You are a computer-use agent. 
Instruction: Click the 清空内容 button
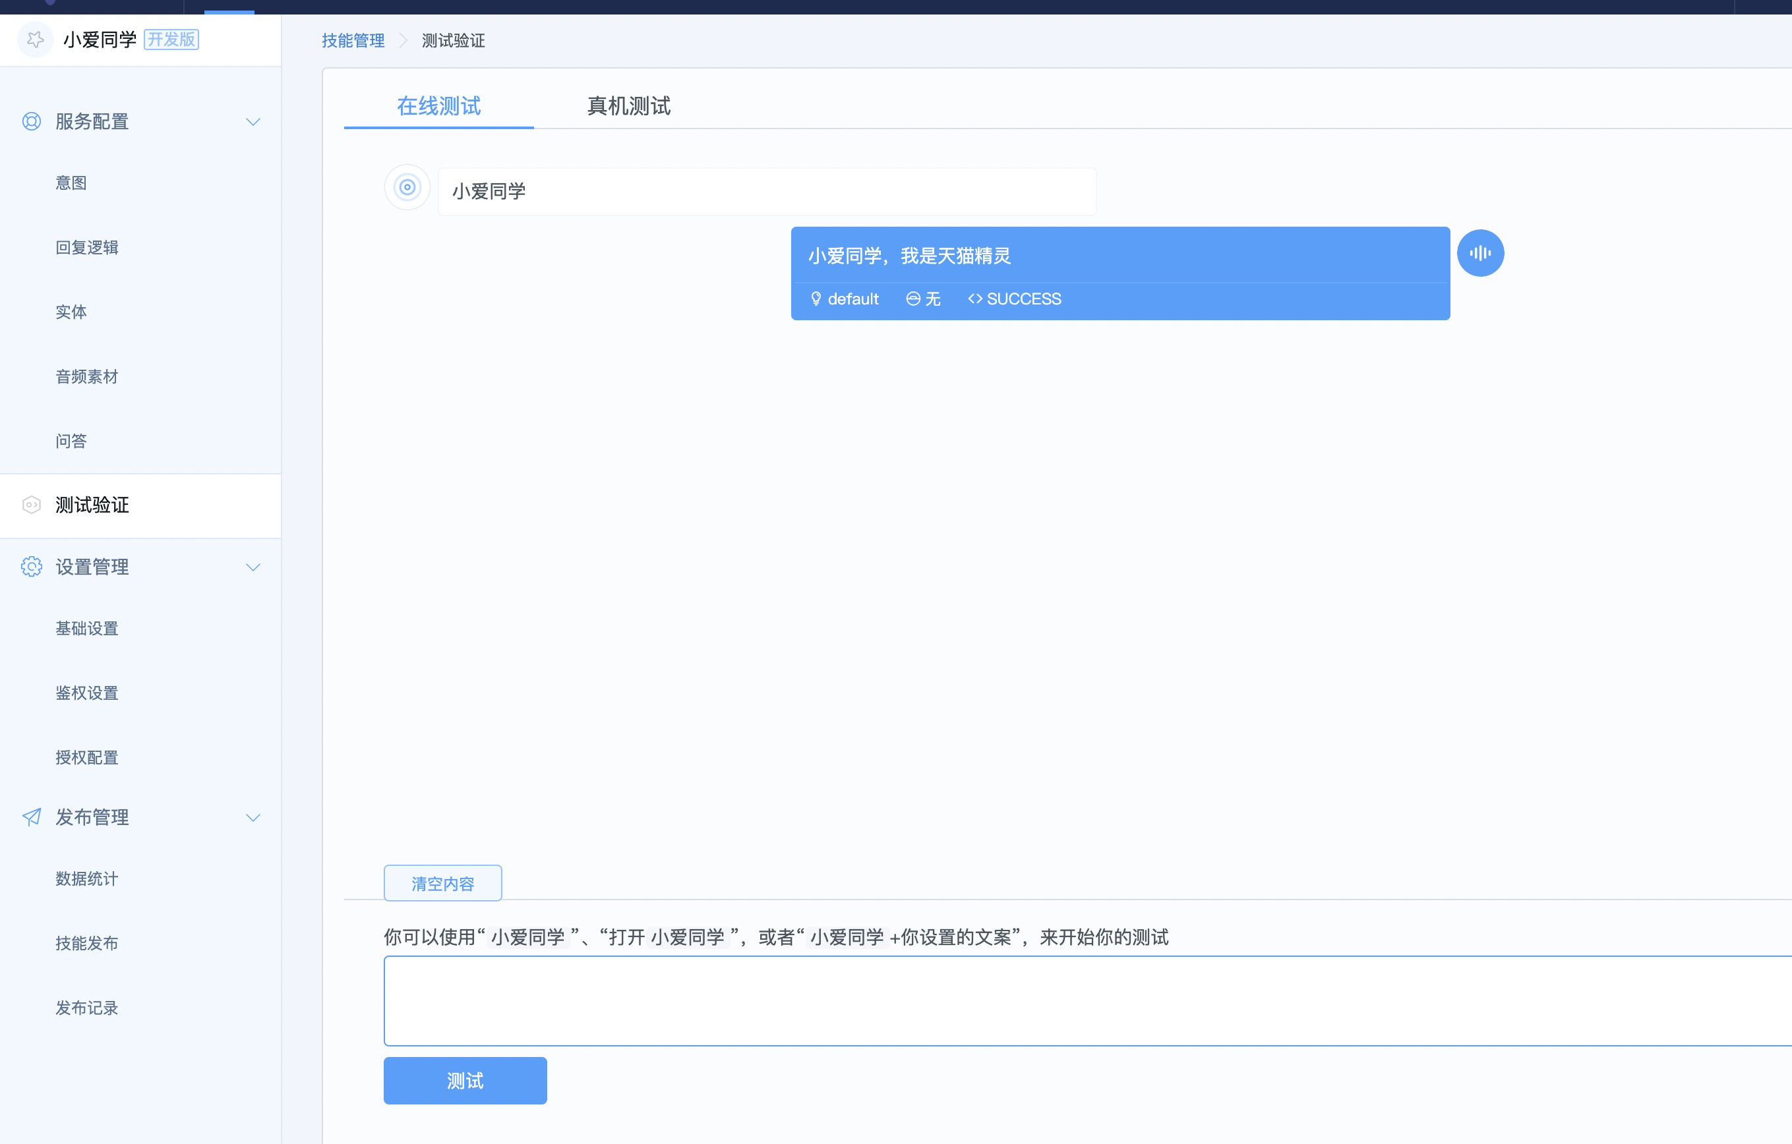[x=443, y=883]
